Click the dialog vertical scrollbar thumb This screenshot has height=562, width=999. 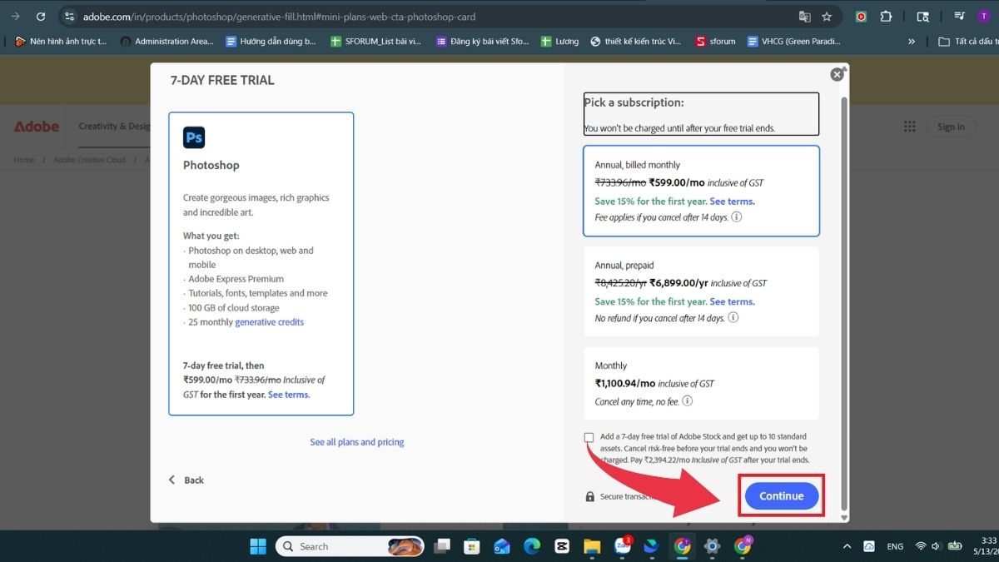coord(846,304)
